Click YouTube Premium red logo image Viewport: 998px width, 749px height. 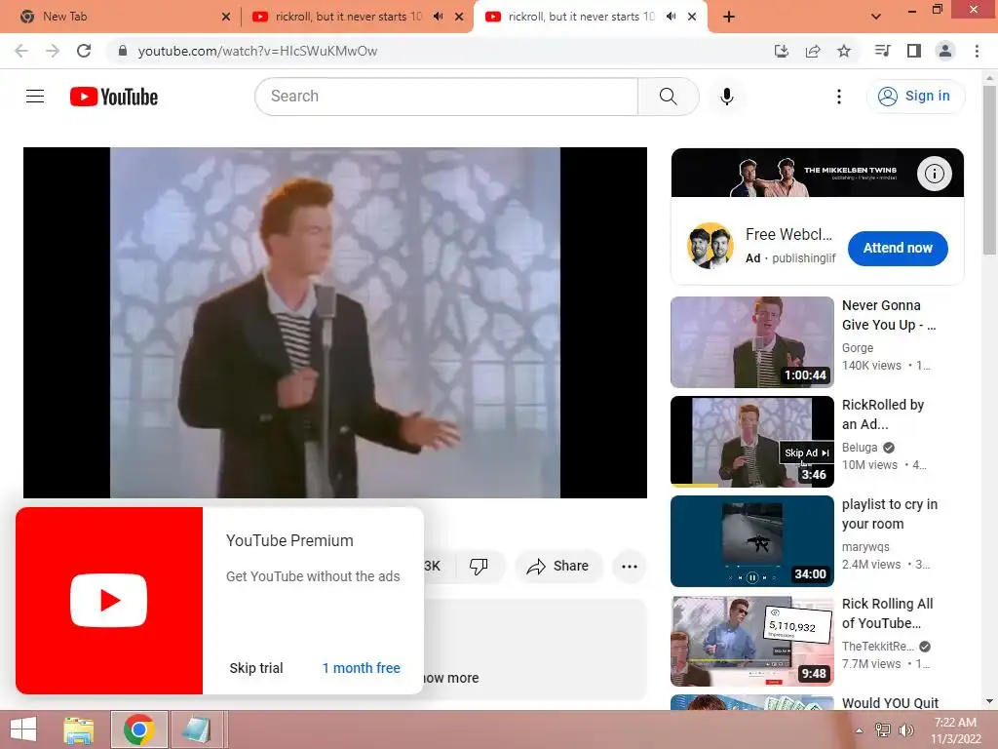(109, 601)
